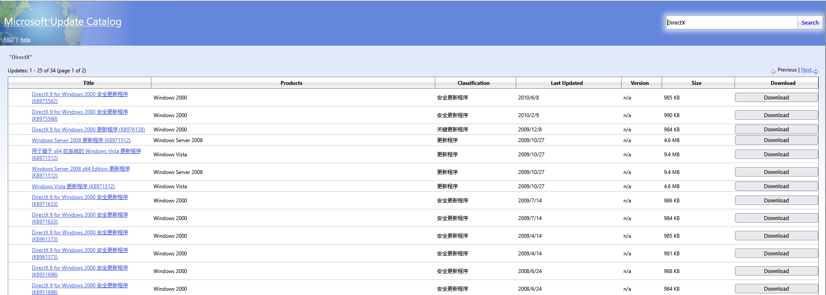The image size is (826, 295).
Task: Open the FAQ link
Action: coord(9,40)
